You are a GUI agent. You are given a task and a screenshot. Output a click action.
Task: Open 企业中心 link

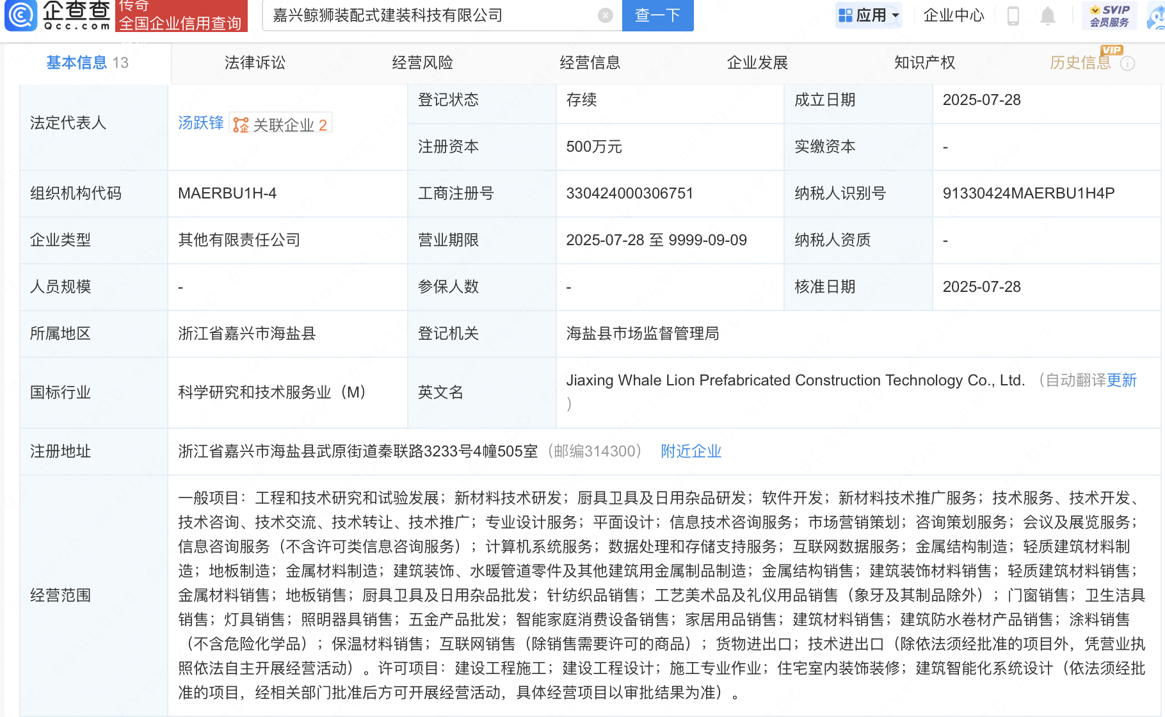(x=953, y=15)
